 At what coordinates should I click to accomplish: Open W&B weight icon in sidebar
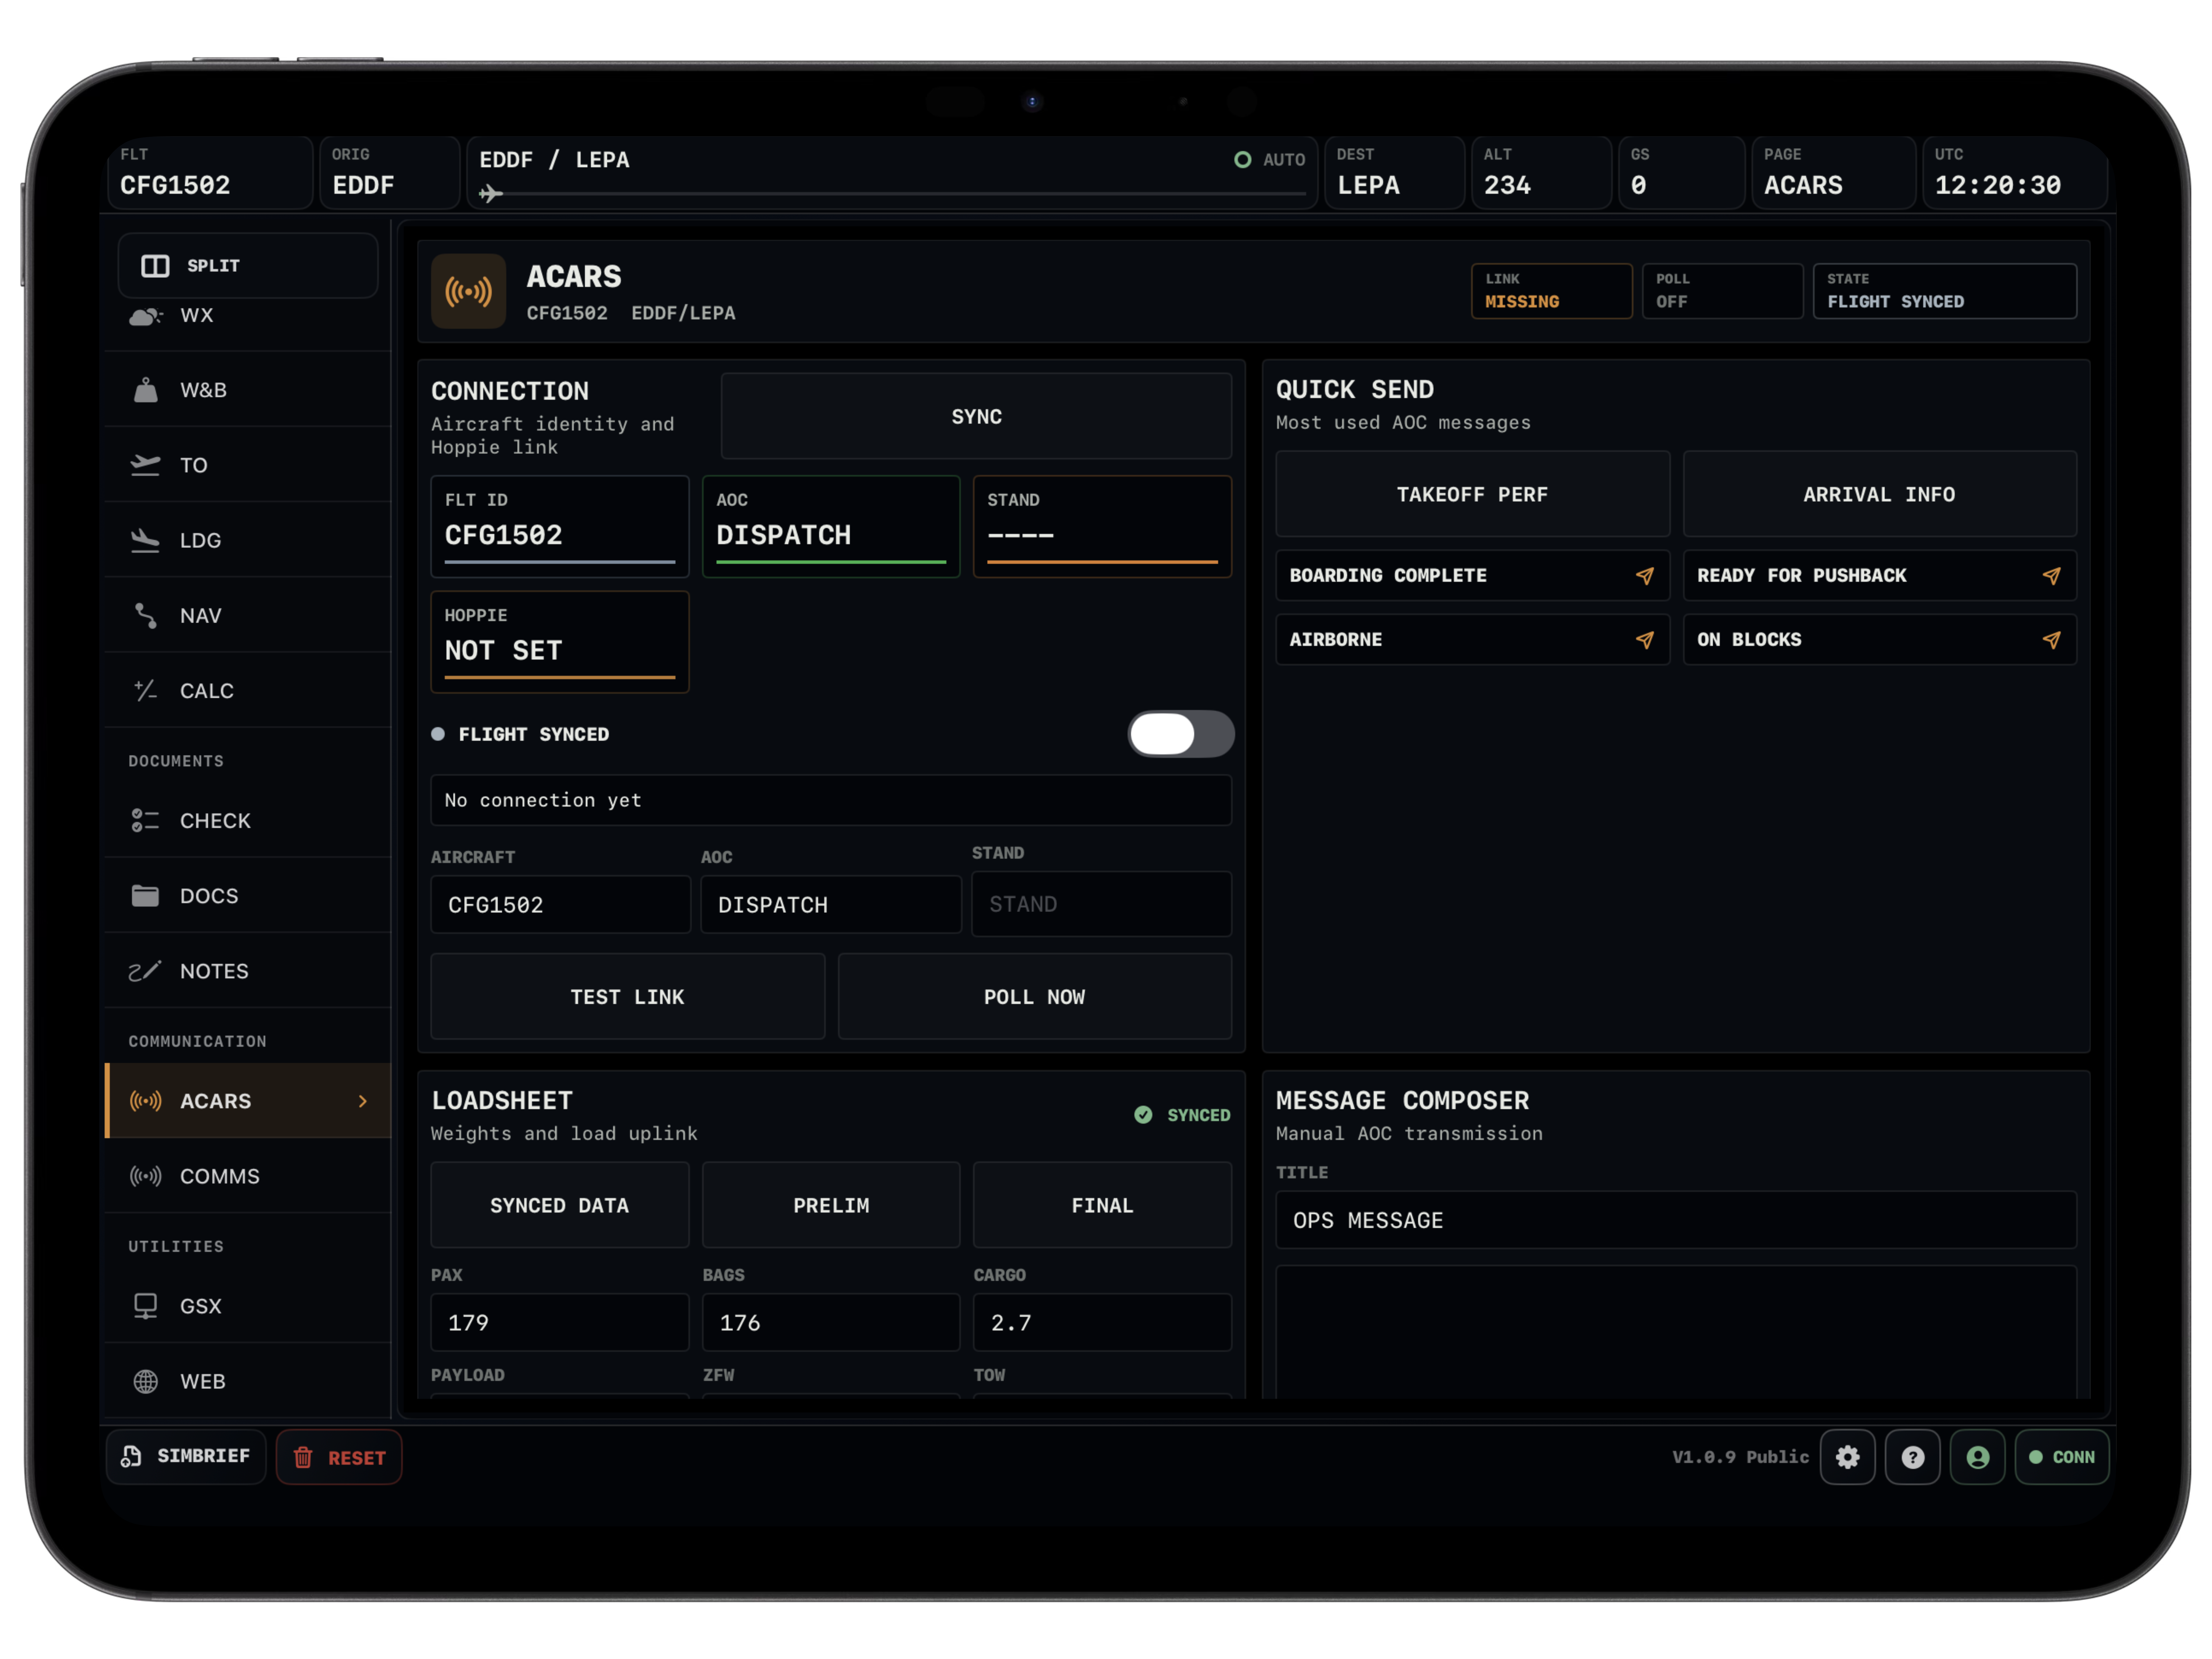(146, 390)
